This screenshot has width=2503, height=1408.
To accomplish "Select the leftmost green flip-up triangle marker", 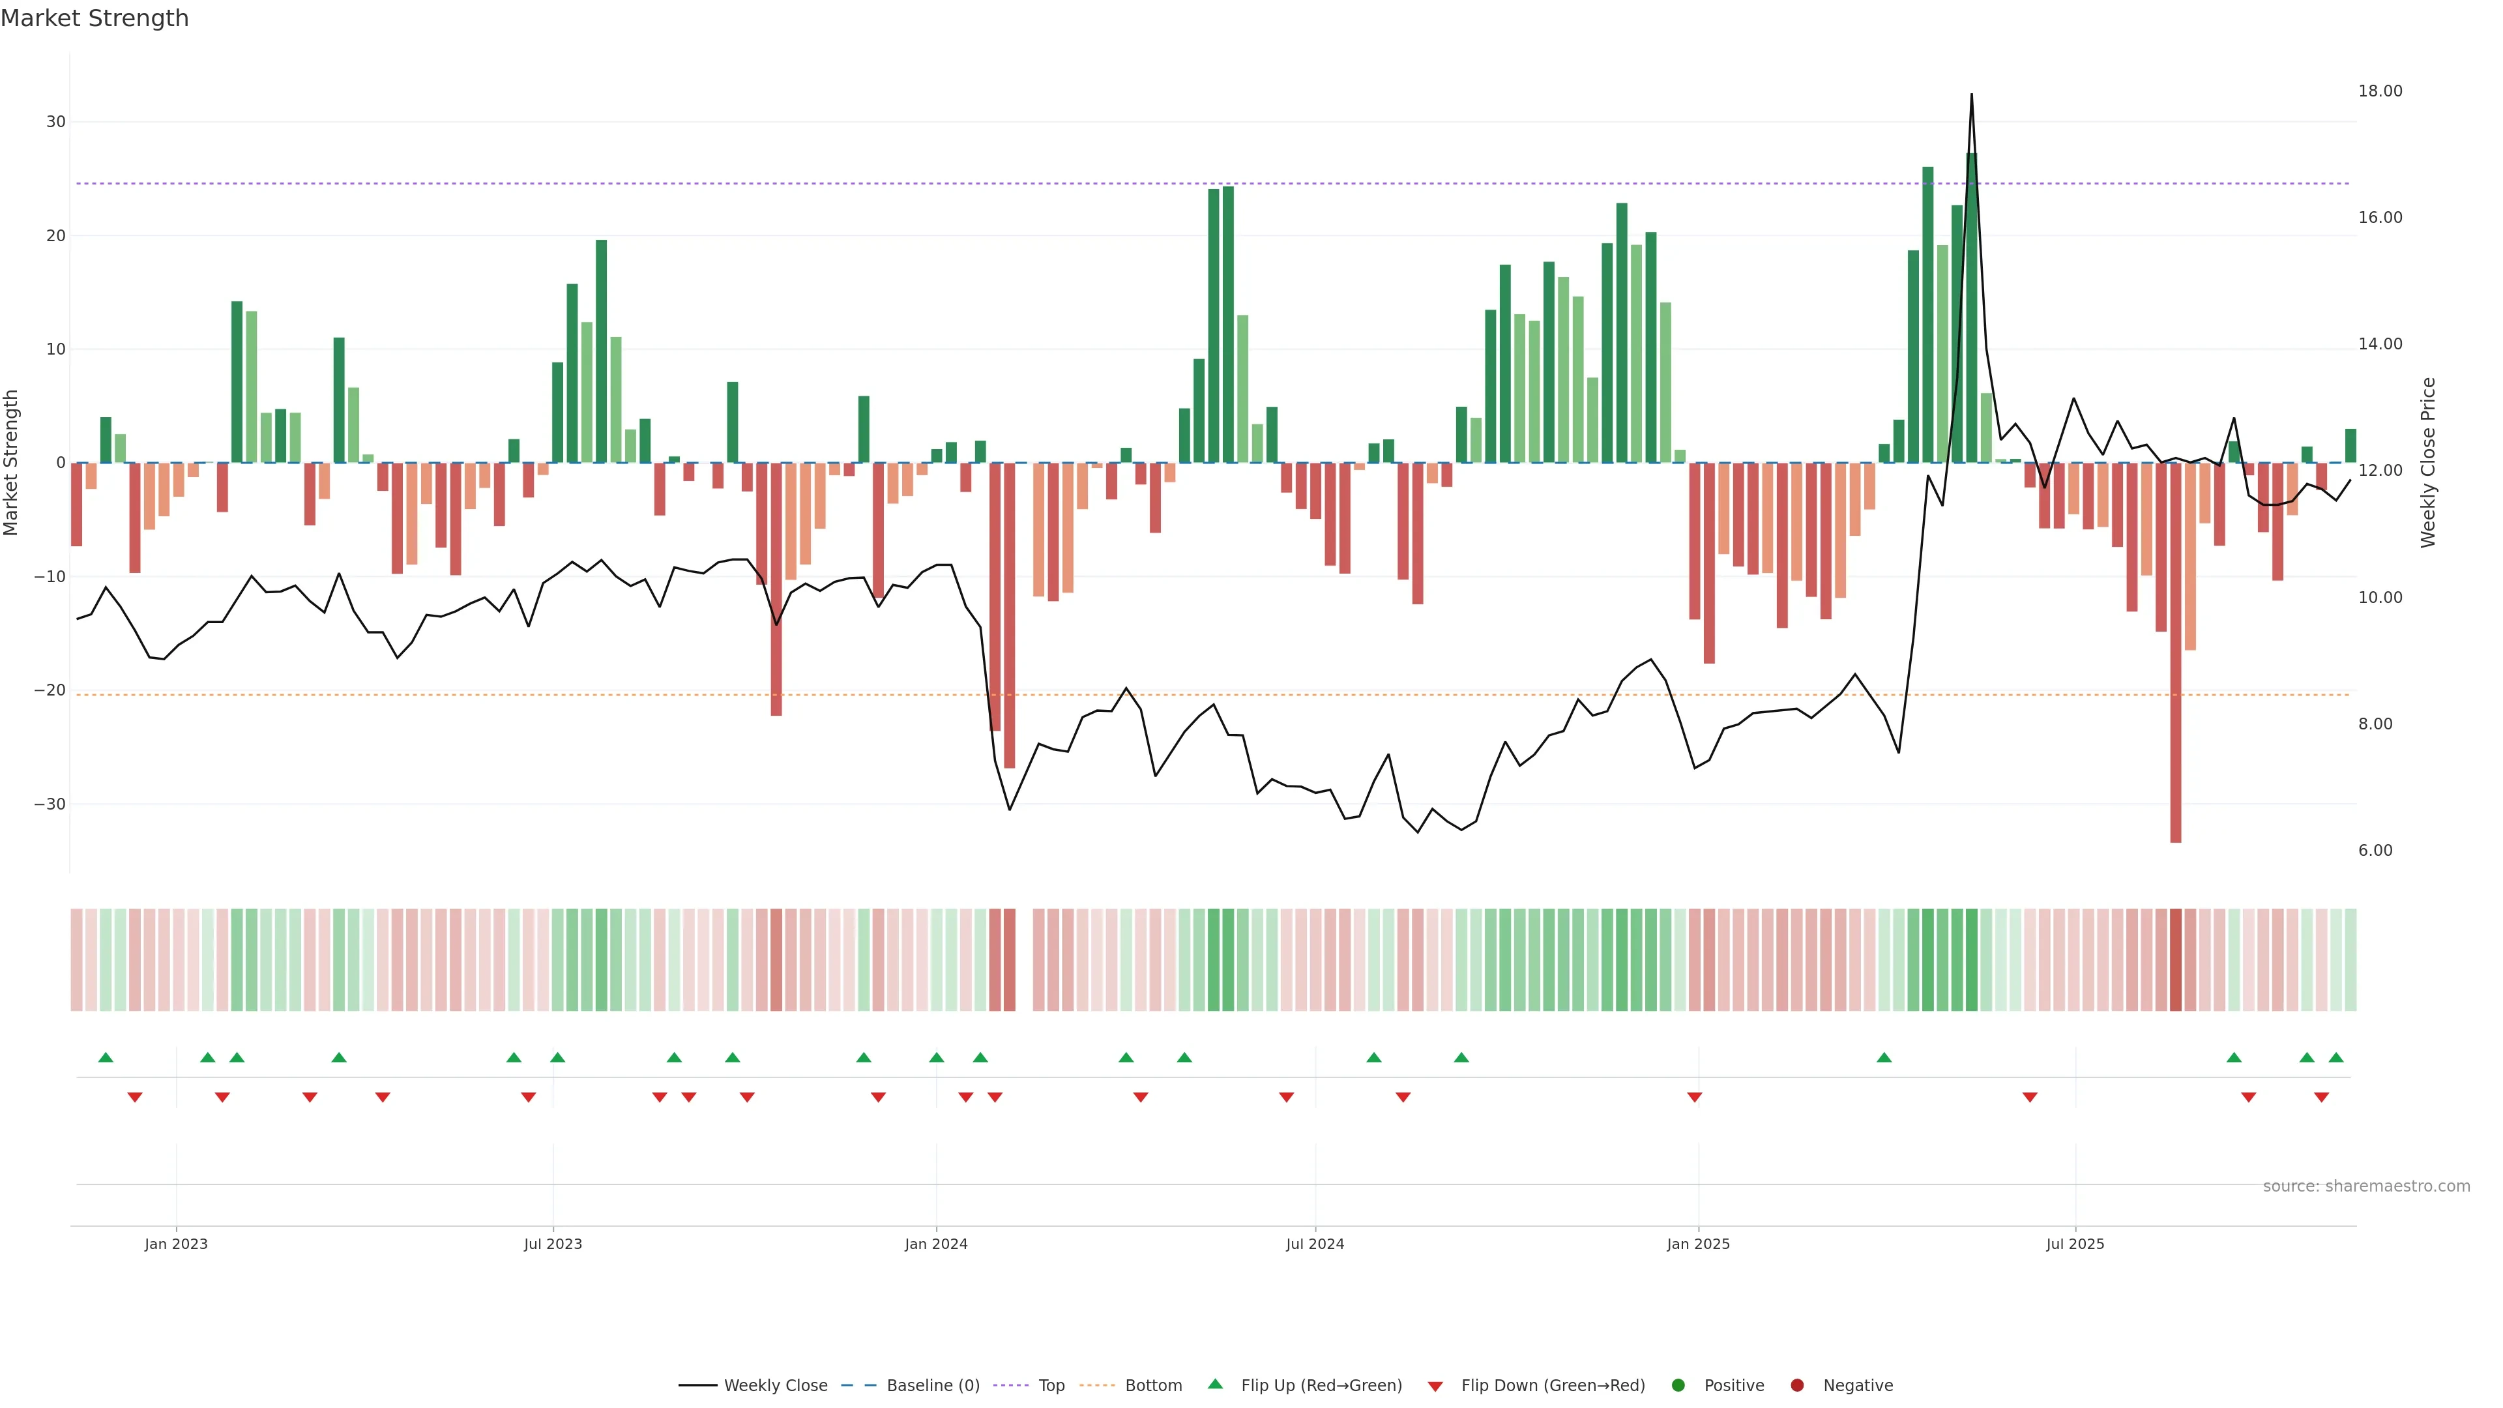I will (106, 1057).
